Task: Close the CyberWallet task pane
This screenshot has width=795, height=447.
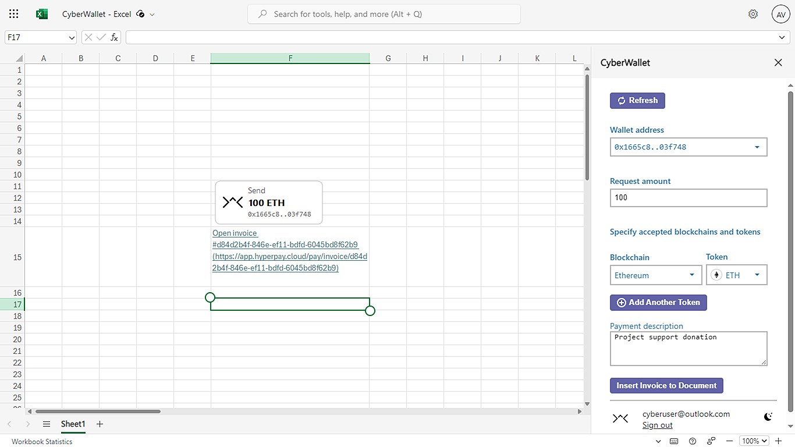Action: [778, 62]
